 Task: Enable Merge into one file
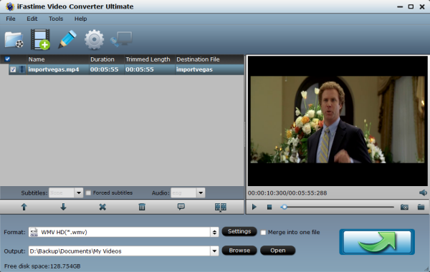pyautogui.click(x=263, y=233)
